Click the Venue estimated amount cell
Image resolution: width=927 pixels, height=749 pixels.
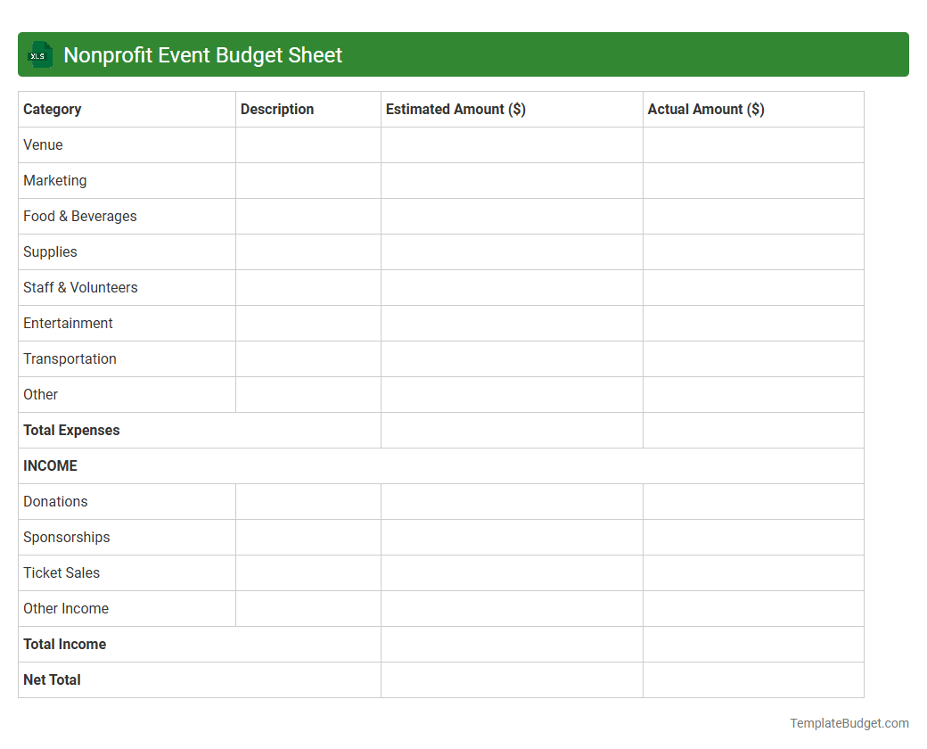512,144
